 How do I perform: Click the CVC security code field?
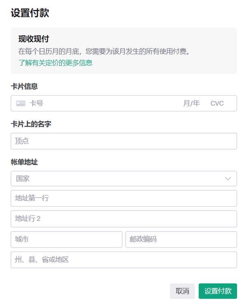[x=217, y=103]
